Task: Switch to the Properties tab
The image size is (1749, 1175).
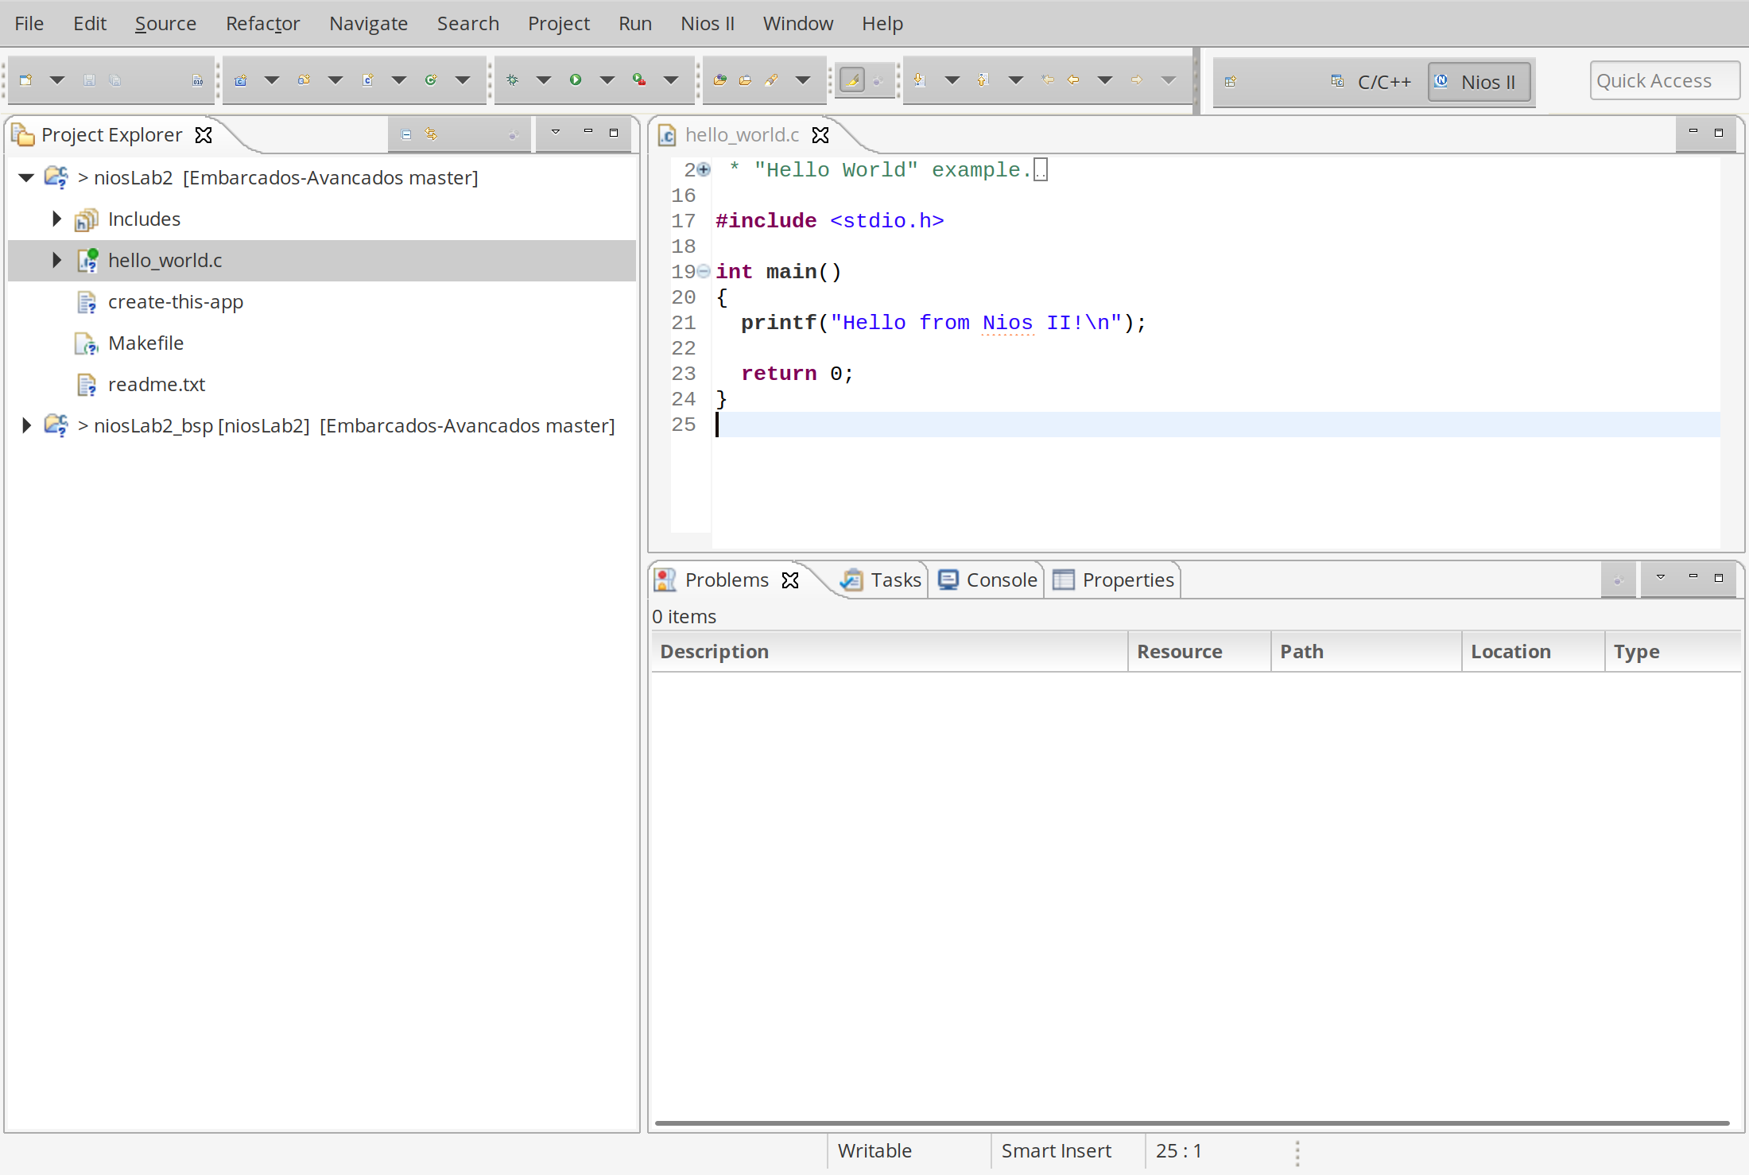Action: (1113, 580)
